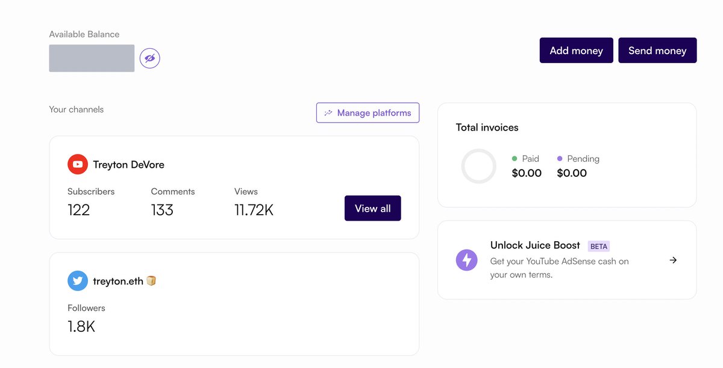Click the green Paid legend dot
The image size is (723, 368).
click(515, 159)
